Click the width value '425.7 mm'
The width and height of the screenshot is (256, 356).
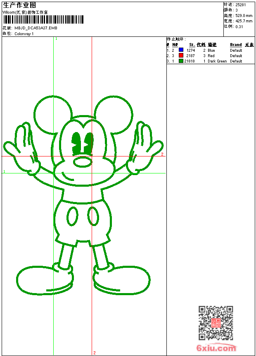pyautogui.click(x=244, y=21)
